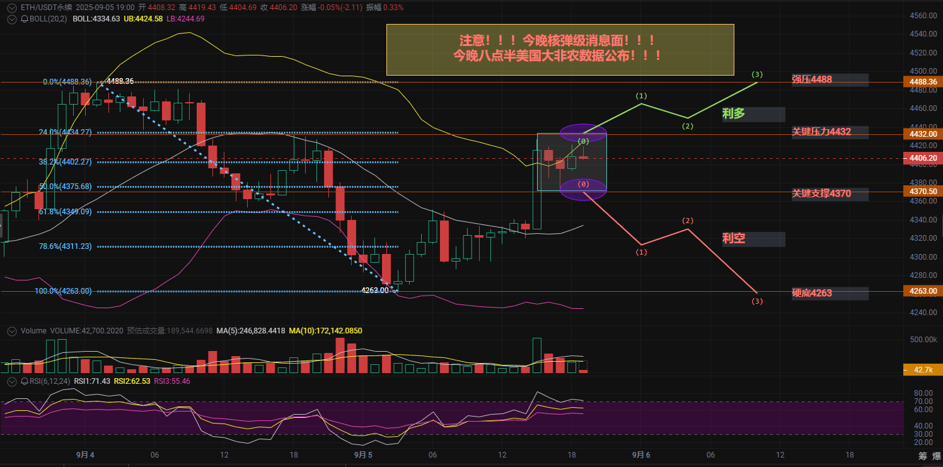Click the 4406.20 current price tag
This screenshot has width=943, height=467.
[x=922, y=158]
